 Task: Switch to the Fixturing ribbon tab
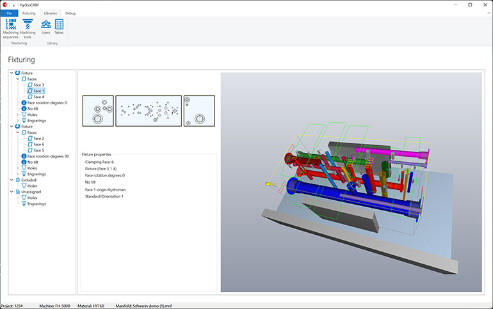[x=29, y=13]
